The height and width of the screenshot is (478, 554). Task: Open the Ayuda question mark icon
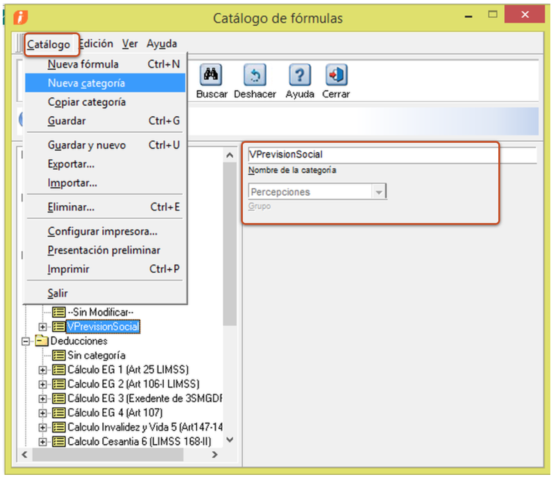300,75
